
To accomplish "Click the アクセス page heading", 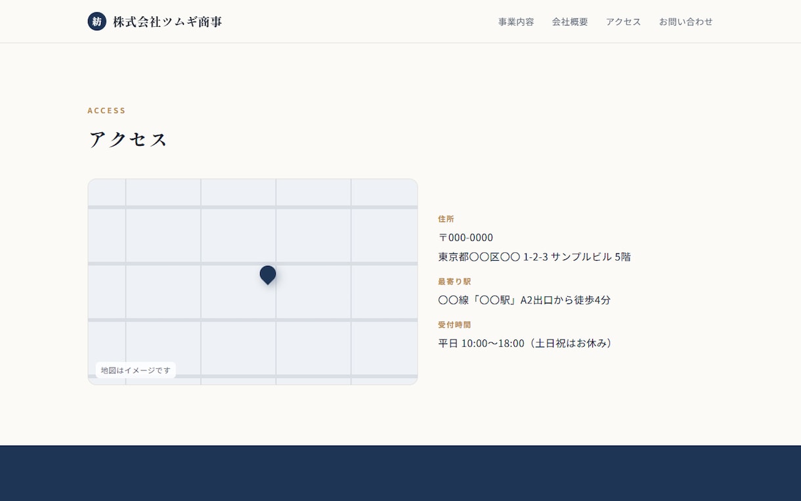I will click(x=129, y=139).
